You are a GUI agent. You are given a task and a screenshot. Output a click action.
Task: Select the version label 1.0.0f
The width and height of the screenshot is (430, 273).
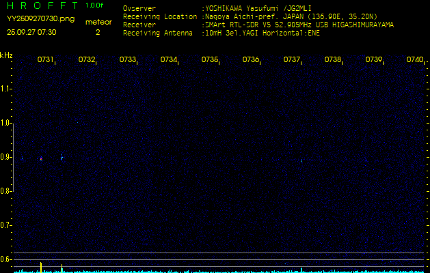click(x=94, y=5)
